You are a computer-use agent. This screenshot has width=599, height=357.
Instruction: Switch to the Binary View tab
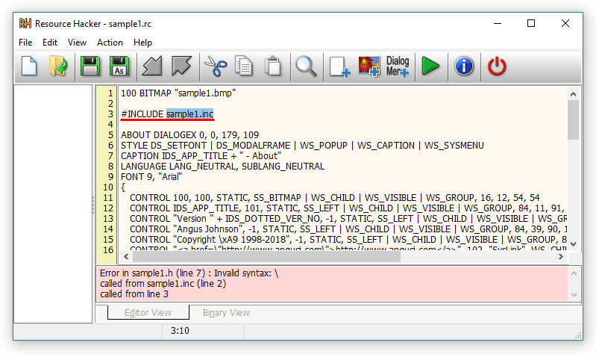click(226, 313)
